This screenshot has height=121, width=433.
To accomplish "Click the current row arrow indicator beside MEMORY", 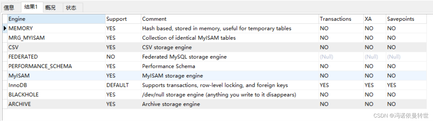I will point(5,28).
